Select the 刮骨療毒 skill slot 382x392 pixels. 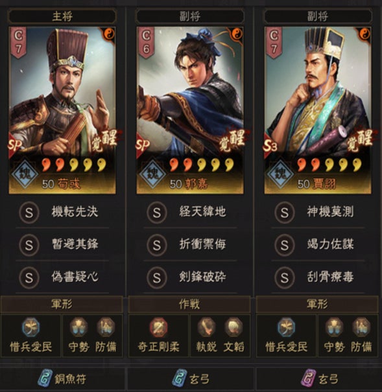click(318, 277)
